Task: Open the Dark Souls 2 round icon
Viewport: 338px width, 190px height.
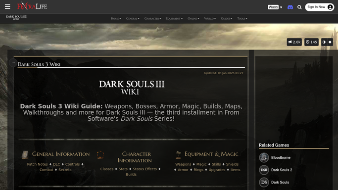Action: coord(264,170)
